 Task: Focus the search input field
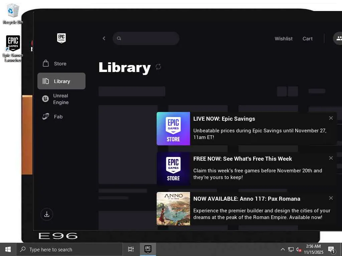coord(146,38)
